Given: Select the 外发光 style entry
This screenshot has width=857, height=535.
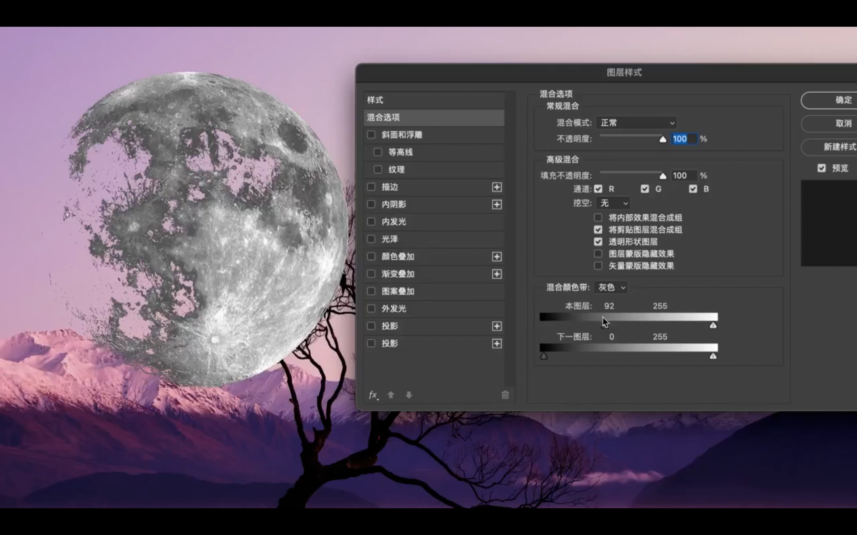Looking at the screenshot, I should tap(394, 309).
